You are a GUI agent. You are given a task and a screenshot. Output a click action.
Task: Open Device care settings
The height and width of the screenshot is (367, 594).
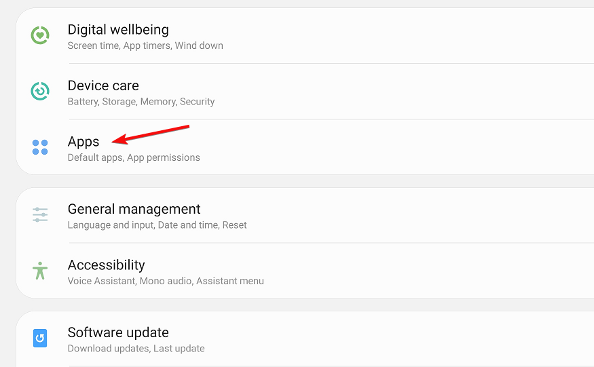305,92
